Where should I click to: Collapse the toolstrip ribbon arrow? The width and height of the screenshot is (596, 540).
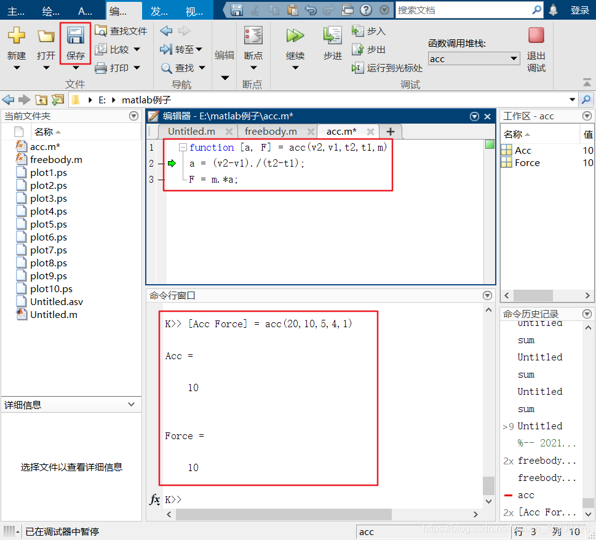[x=587, y=82]
